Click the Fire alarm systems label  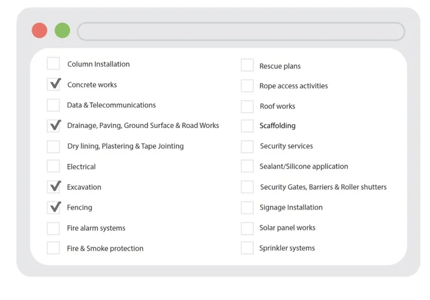96,228
